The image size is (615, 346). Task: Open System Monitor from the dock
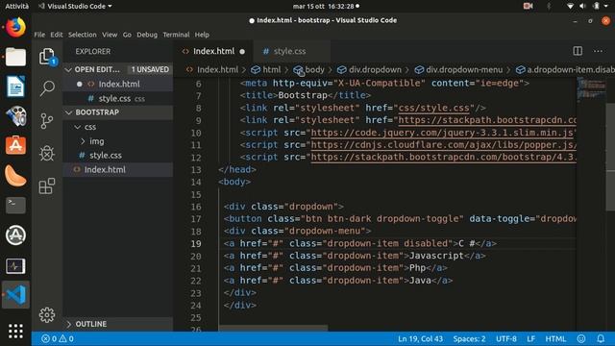(15, 265)
